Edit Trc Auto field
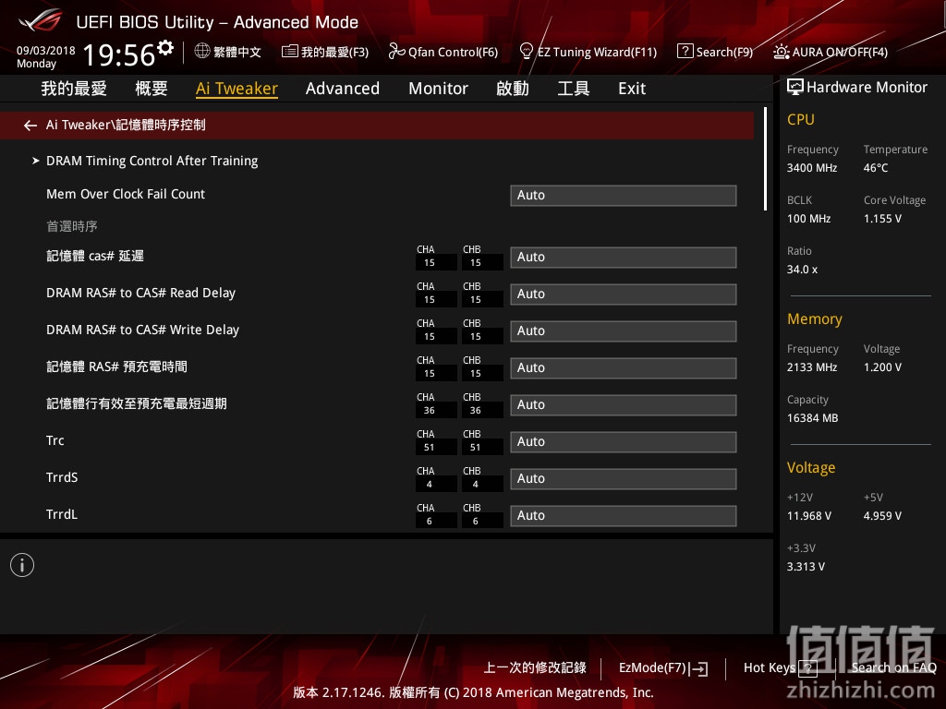The image size is (946, 709). (624, 442)
